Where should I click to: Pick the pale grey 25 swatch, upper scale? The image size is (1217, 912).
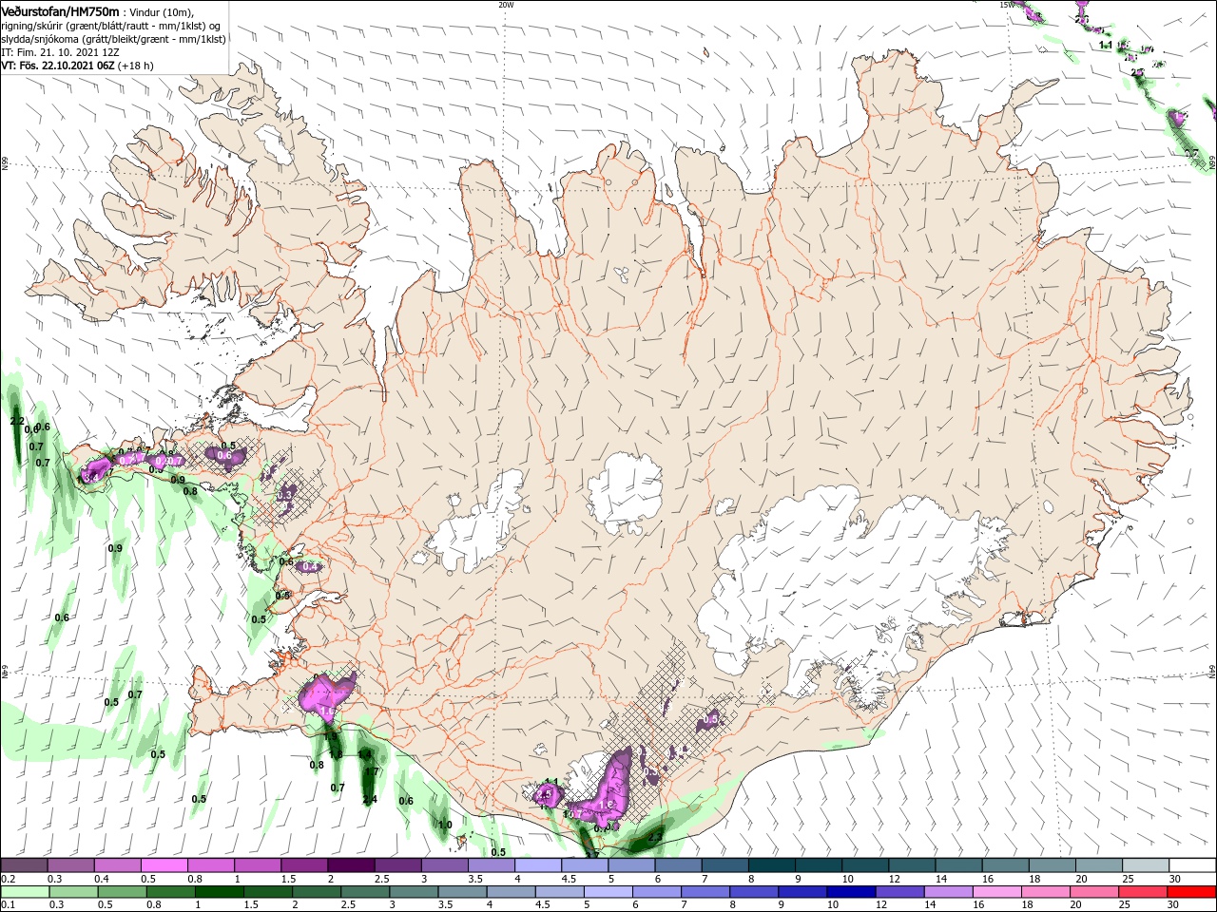click(1144, 865)
